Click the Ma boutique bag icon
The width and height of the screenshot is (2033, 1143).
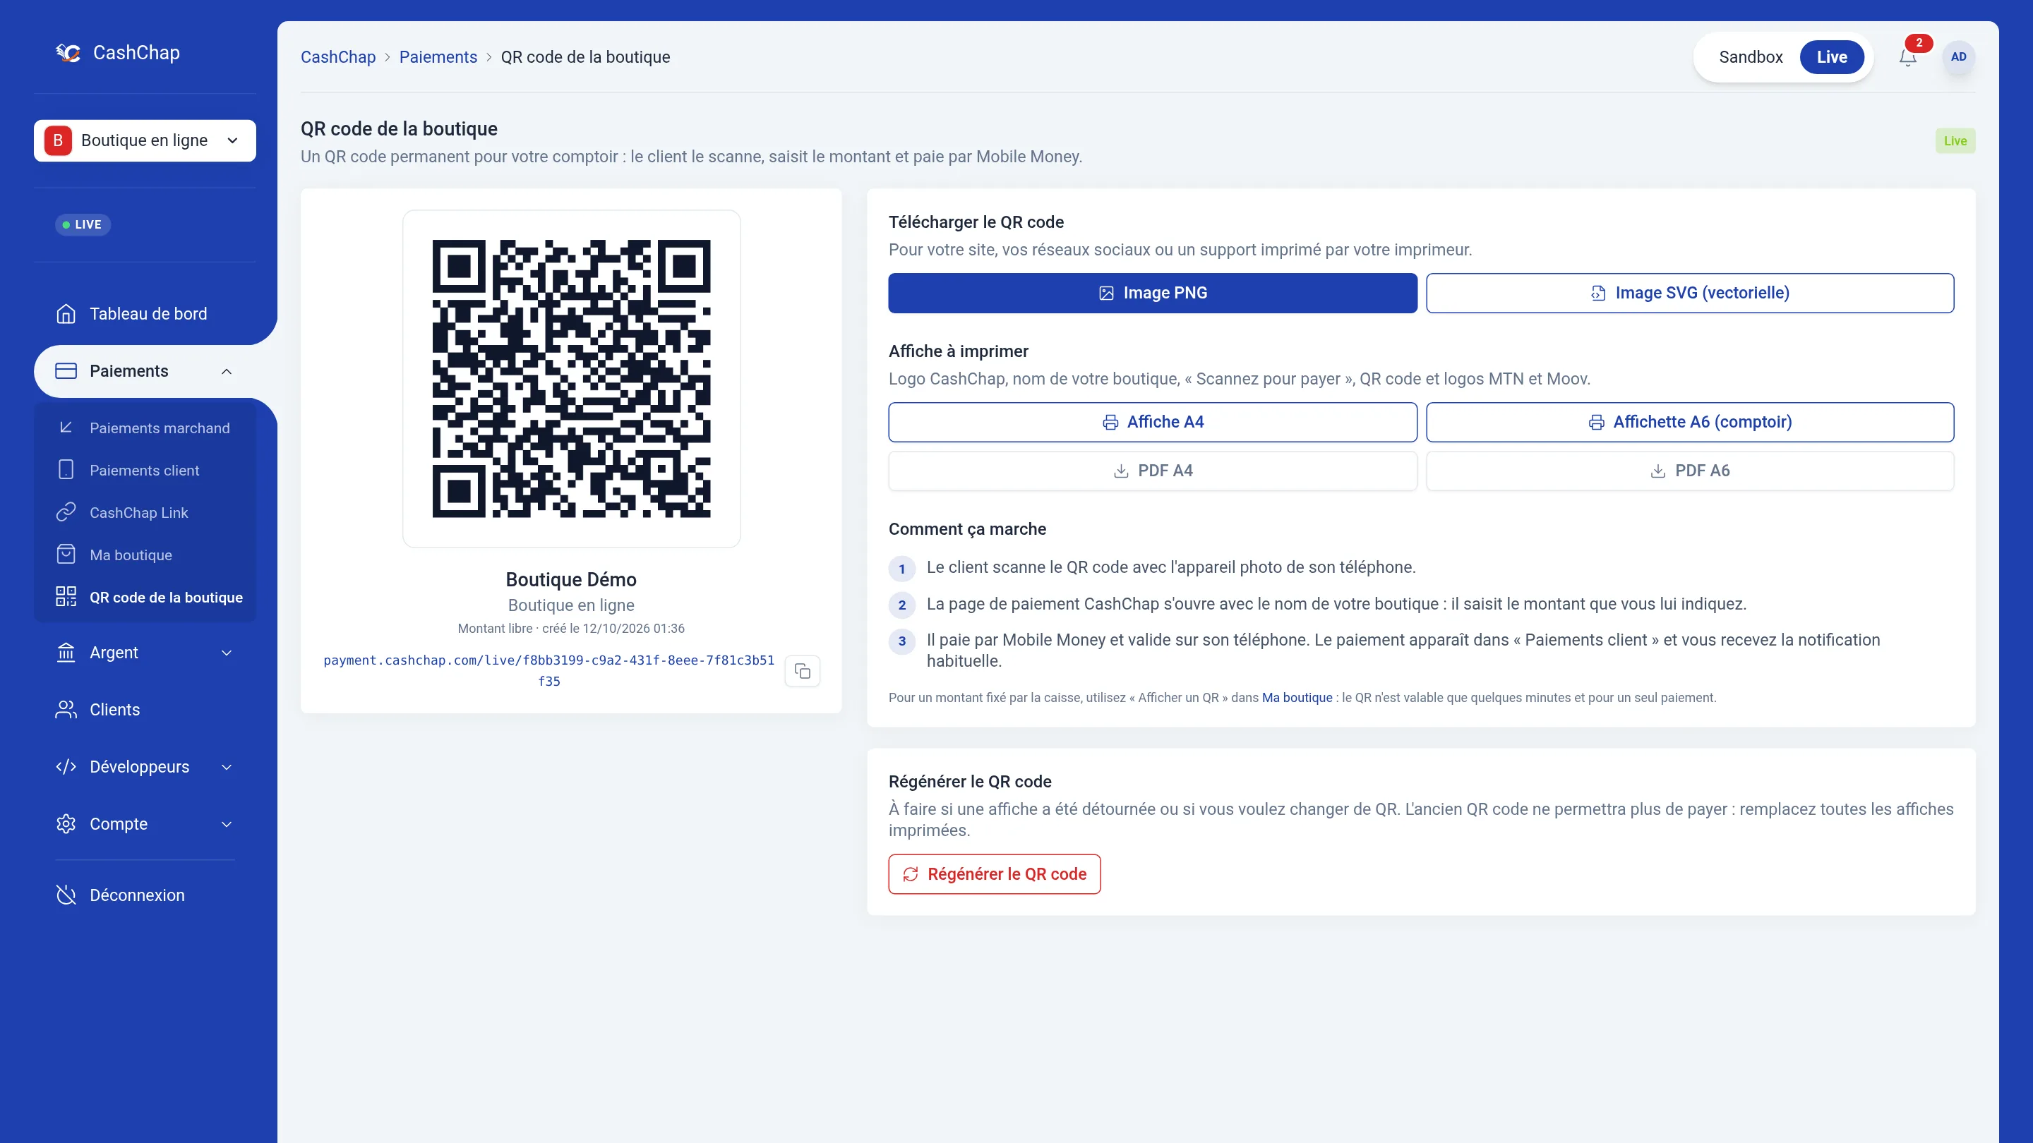(x=66, y=555)
